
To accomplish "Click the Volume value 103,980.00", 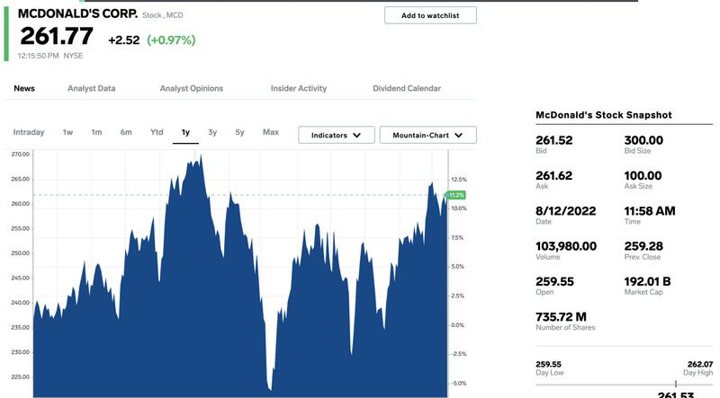I will (566, 246).
